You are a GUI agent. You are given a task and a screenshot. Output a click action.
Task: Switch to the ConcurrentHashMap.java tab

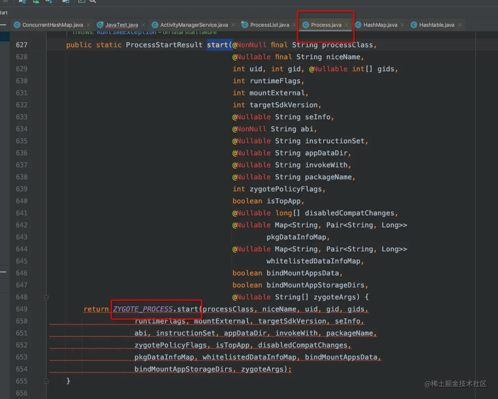click(x=52, y=25)
